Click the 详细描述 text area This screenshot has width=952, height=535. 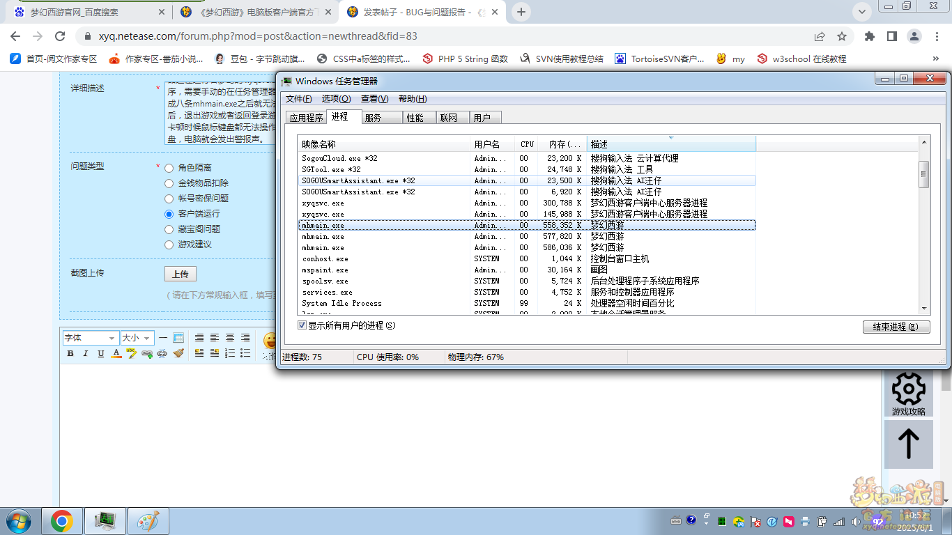[222, 113]
